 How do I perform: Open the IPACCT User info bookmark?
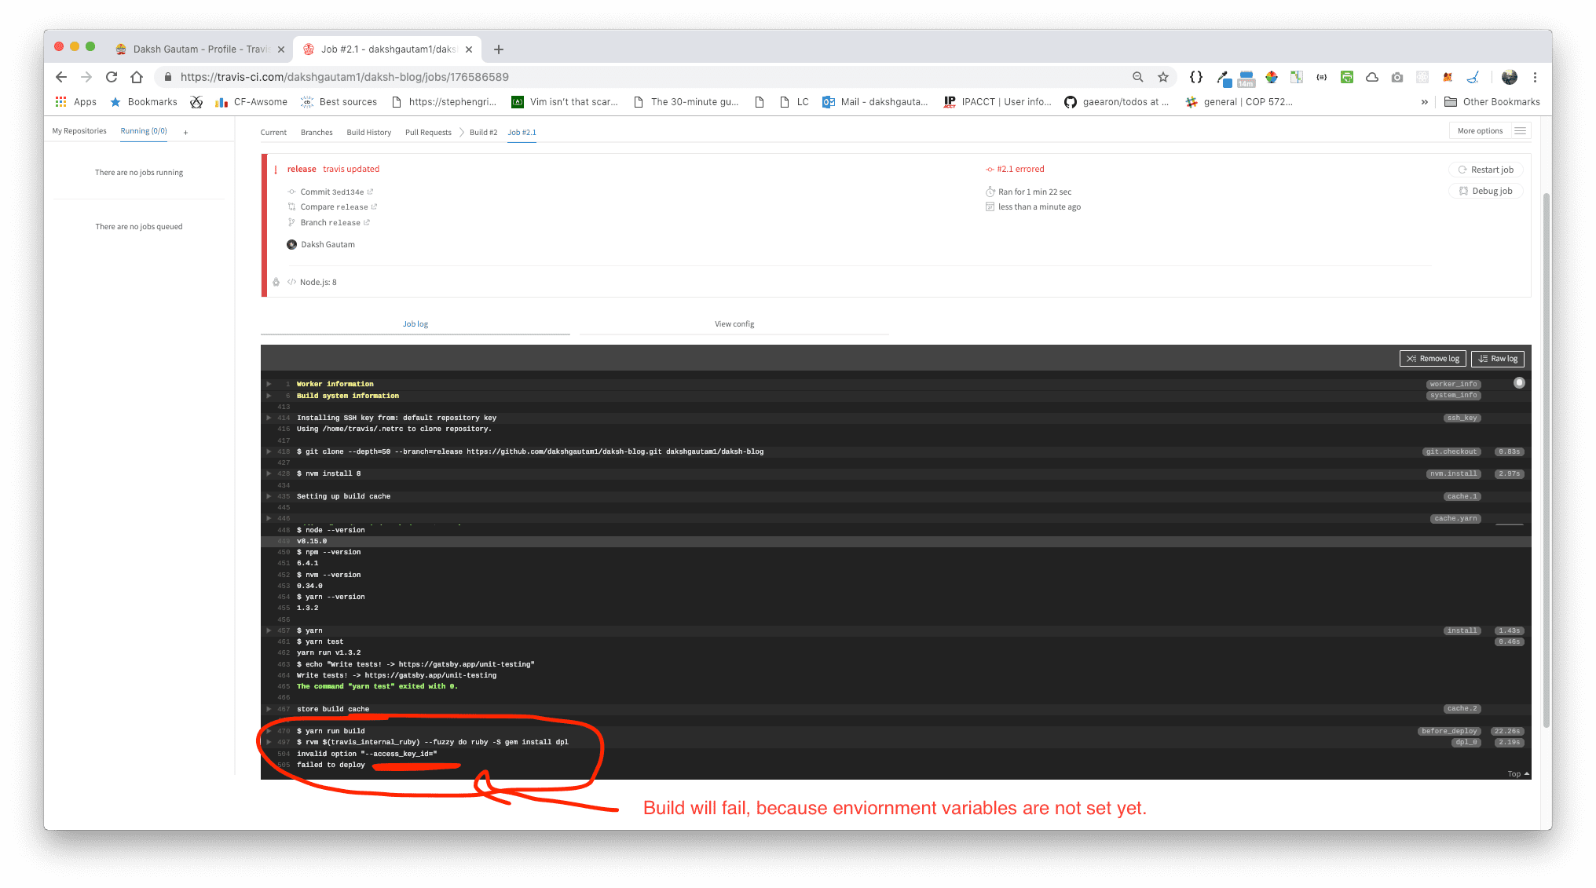coord(998,102)
